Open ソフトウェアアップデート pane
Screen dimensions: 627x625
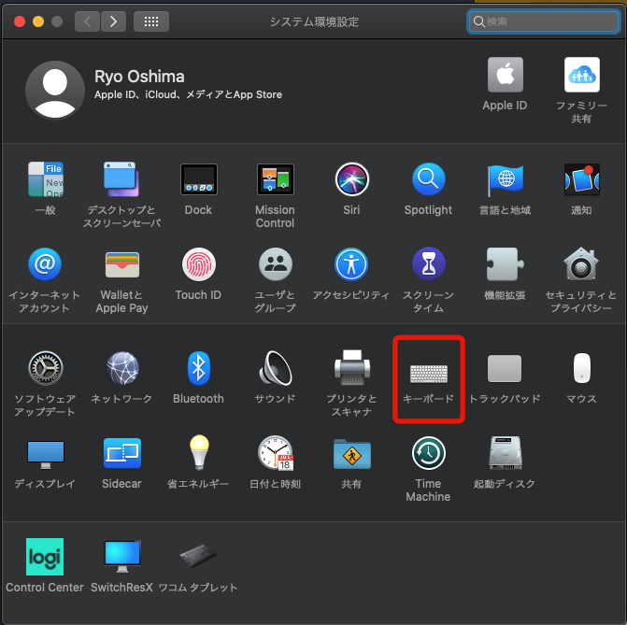(x=46, y=368)
